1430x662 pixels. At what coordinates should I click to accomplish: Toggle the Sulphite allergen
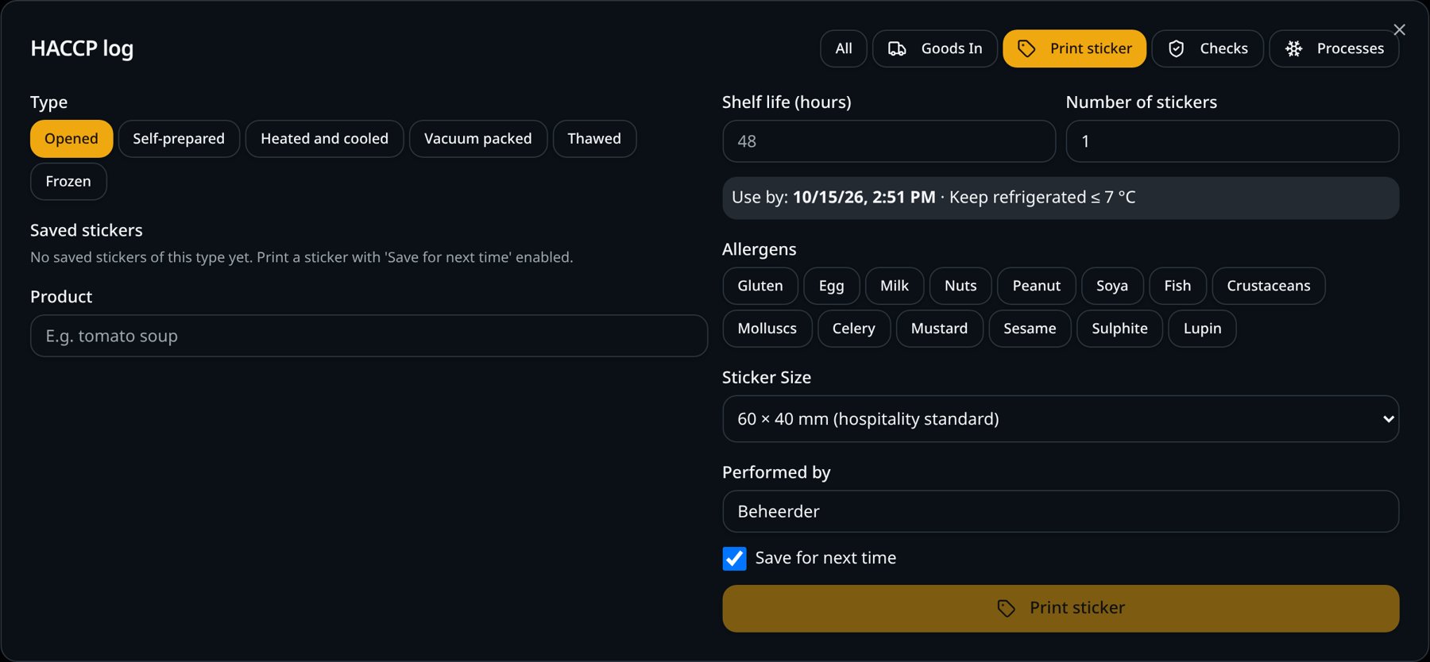(1119, 329)
